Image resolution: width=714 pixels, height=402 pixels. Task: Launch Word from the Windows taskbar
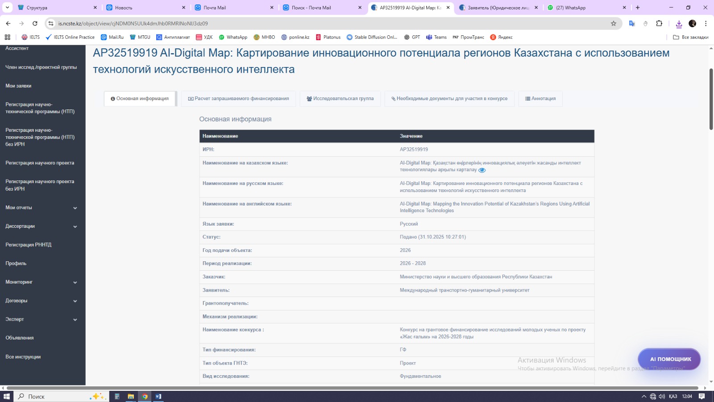(x=158, y=396)
